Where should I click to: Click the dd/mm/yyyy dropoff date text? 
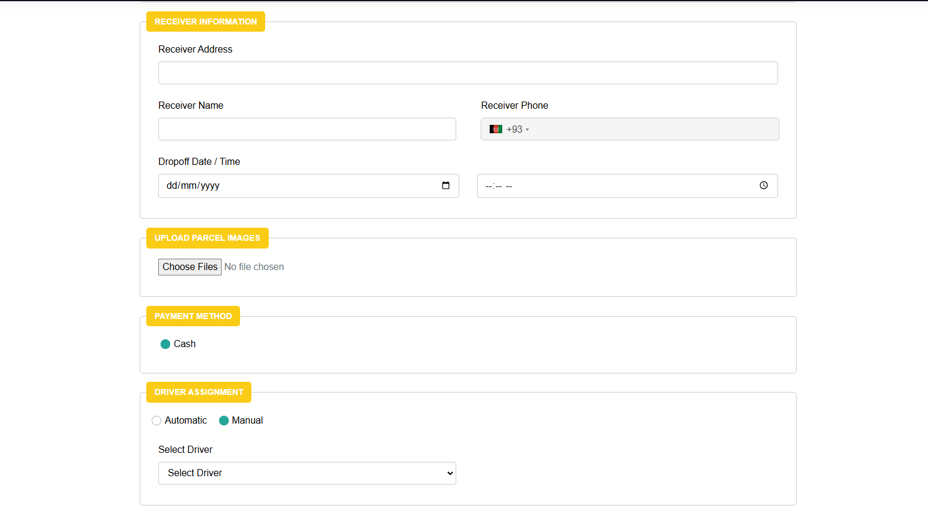[x=193, y=186]
